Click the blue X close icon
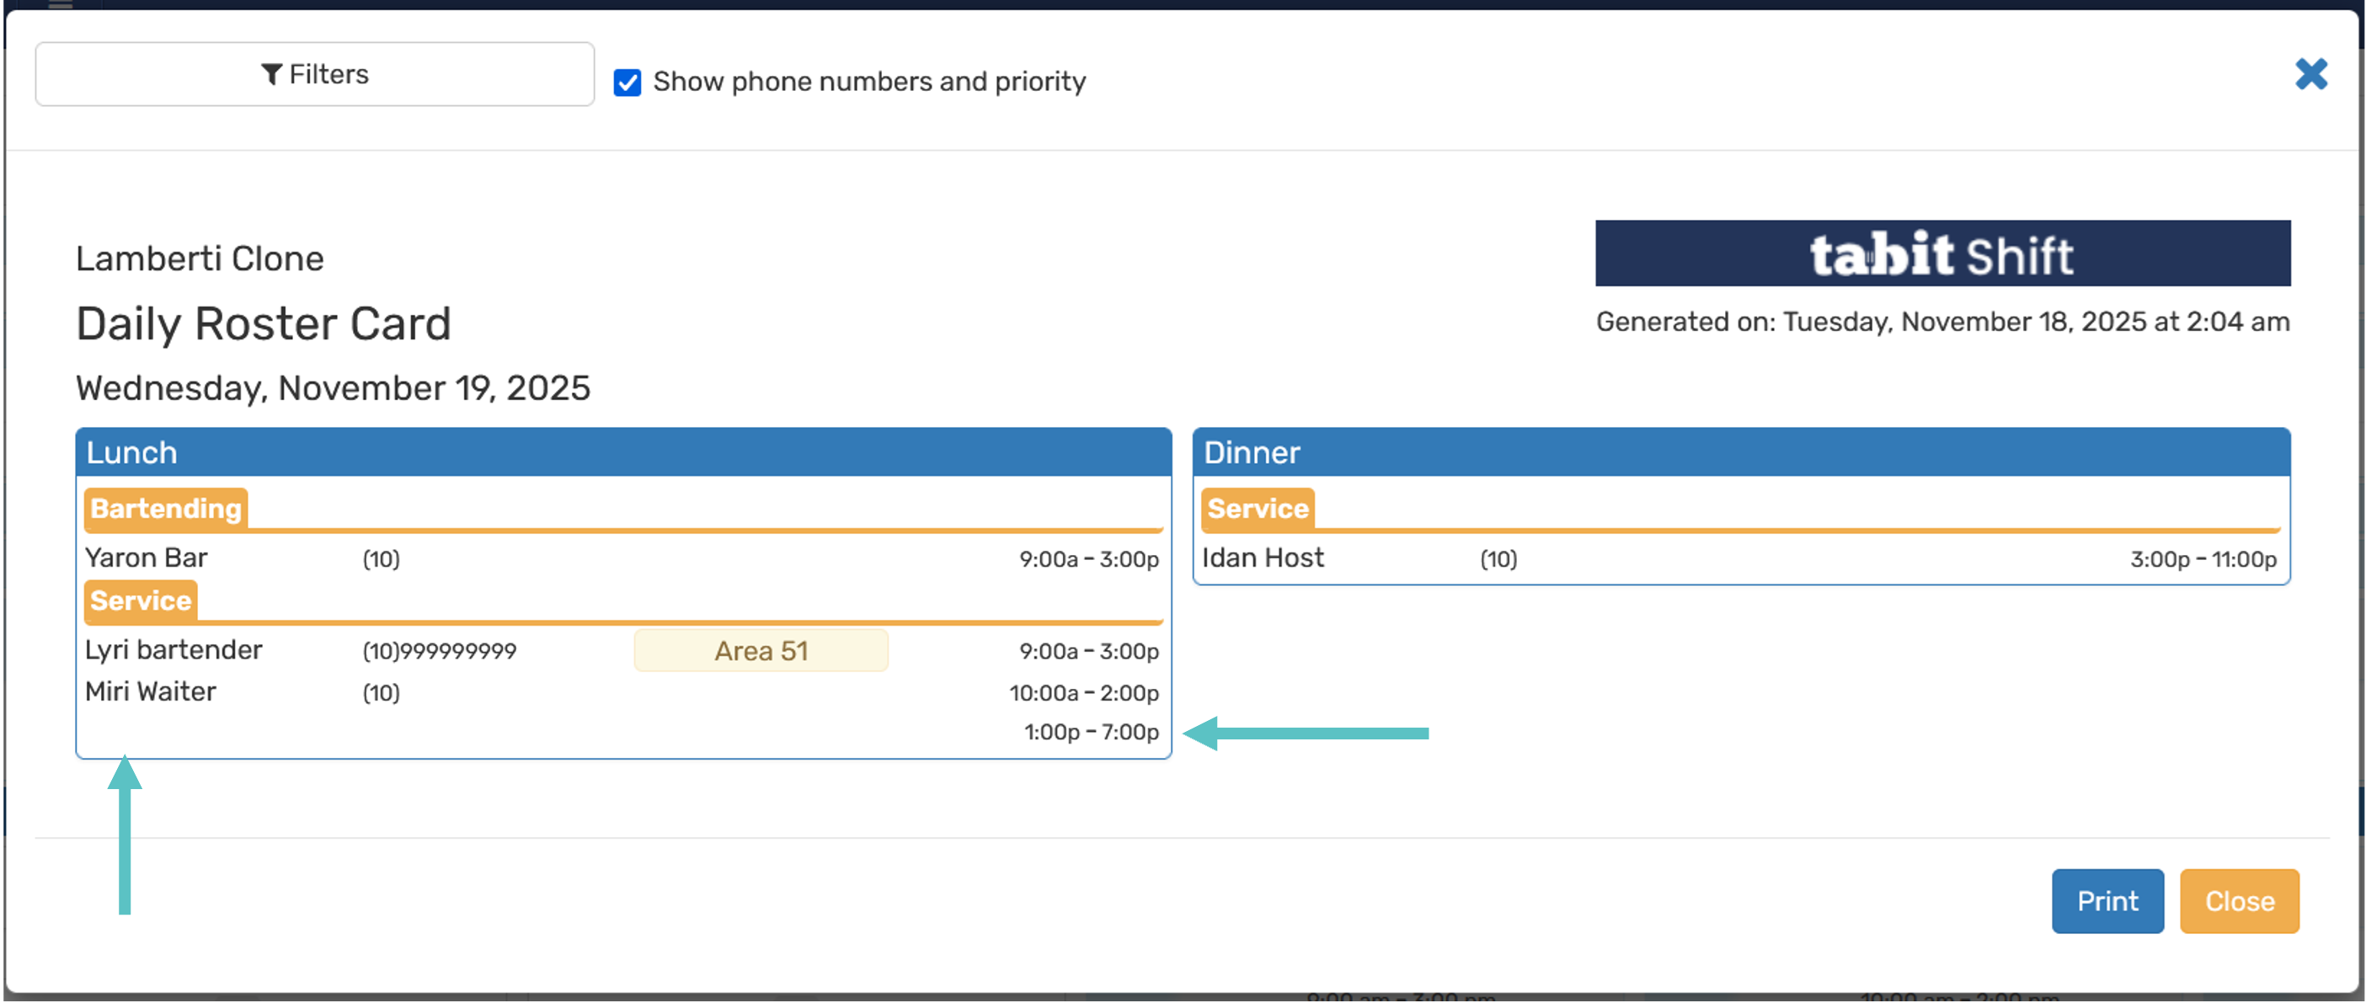 (2311, 74)
